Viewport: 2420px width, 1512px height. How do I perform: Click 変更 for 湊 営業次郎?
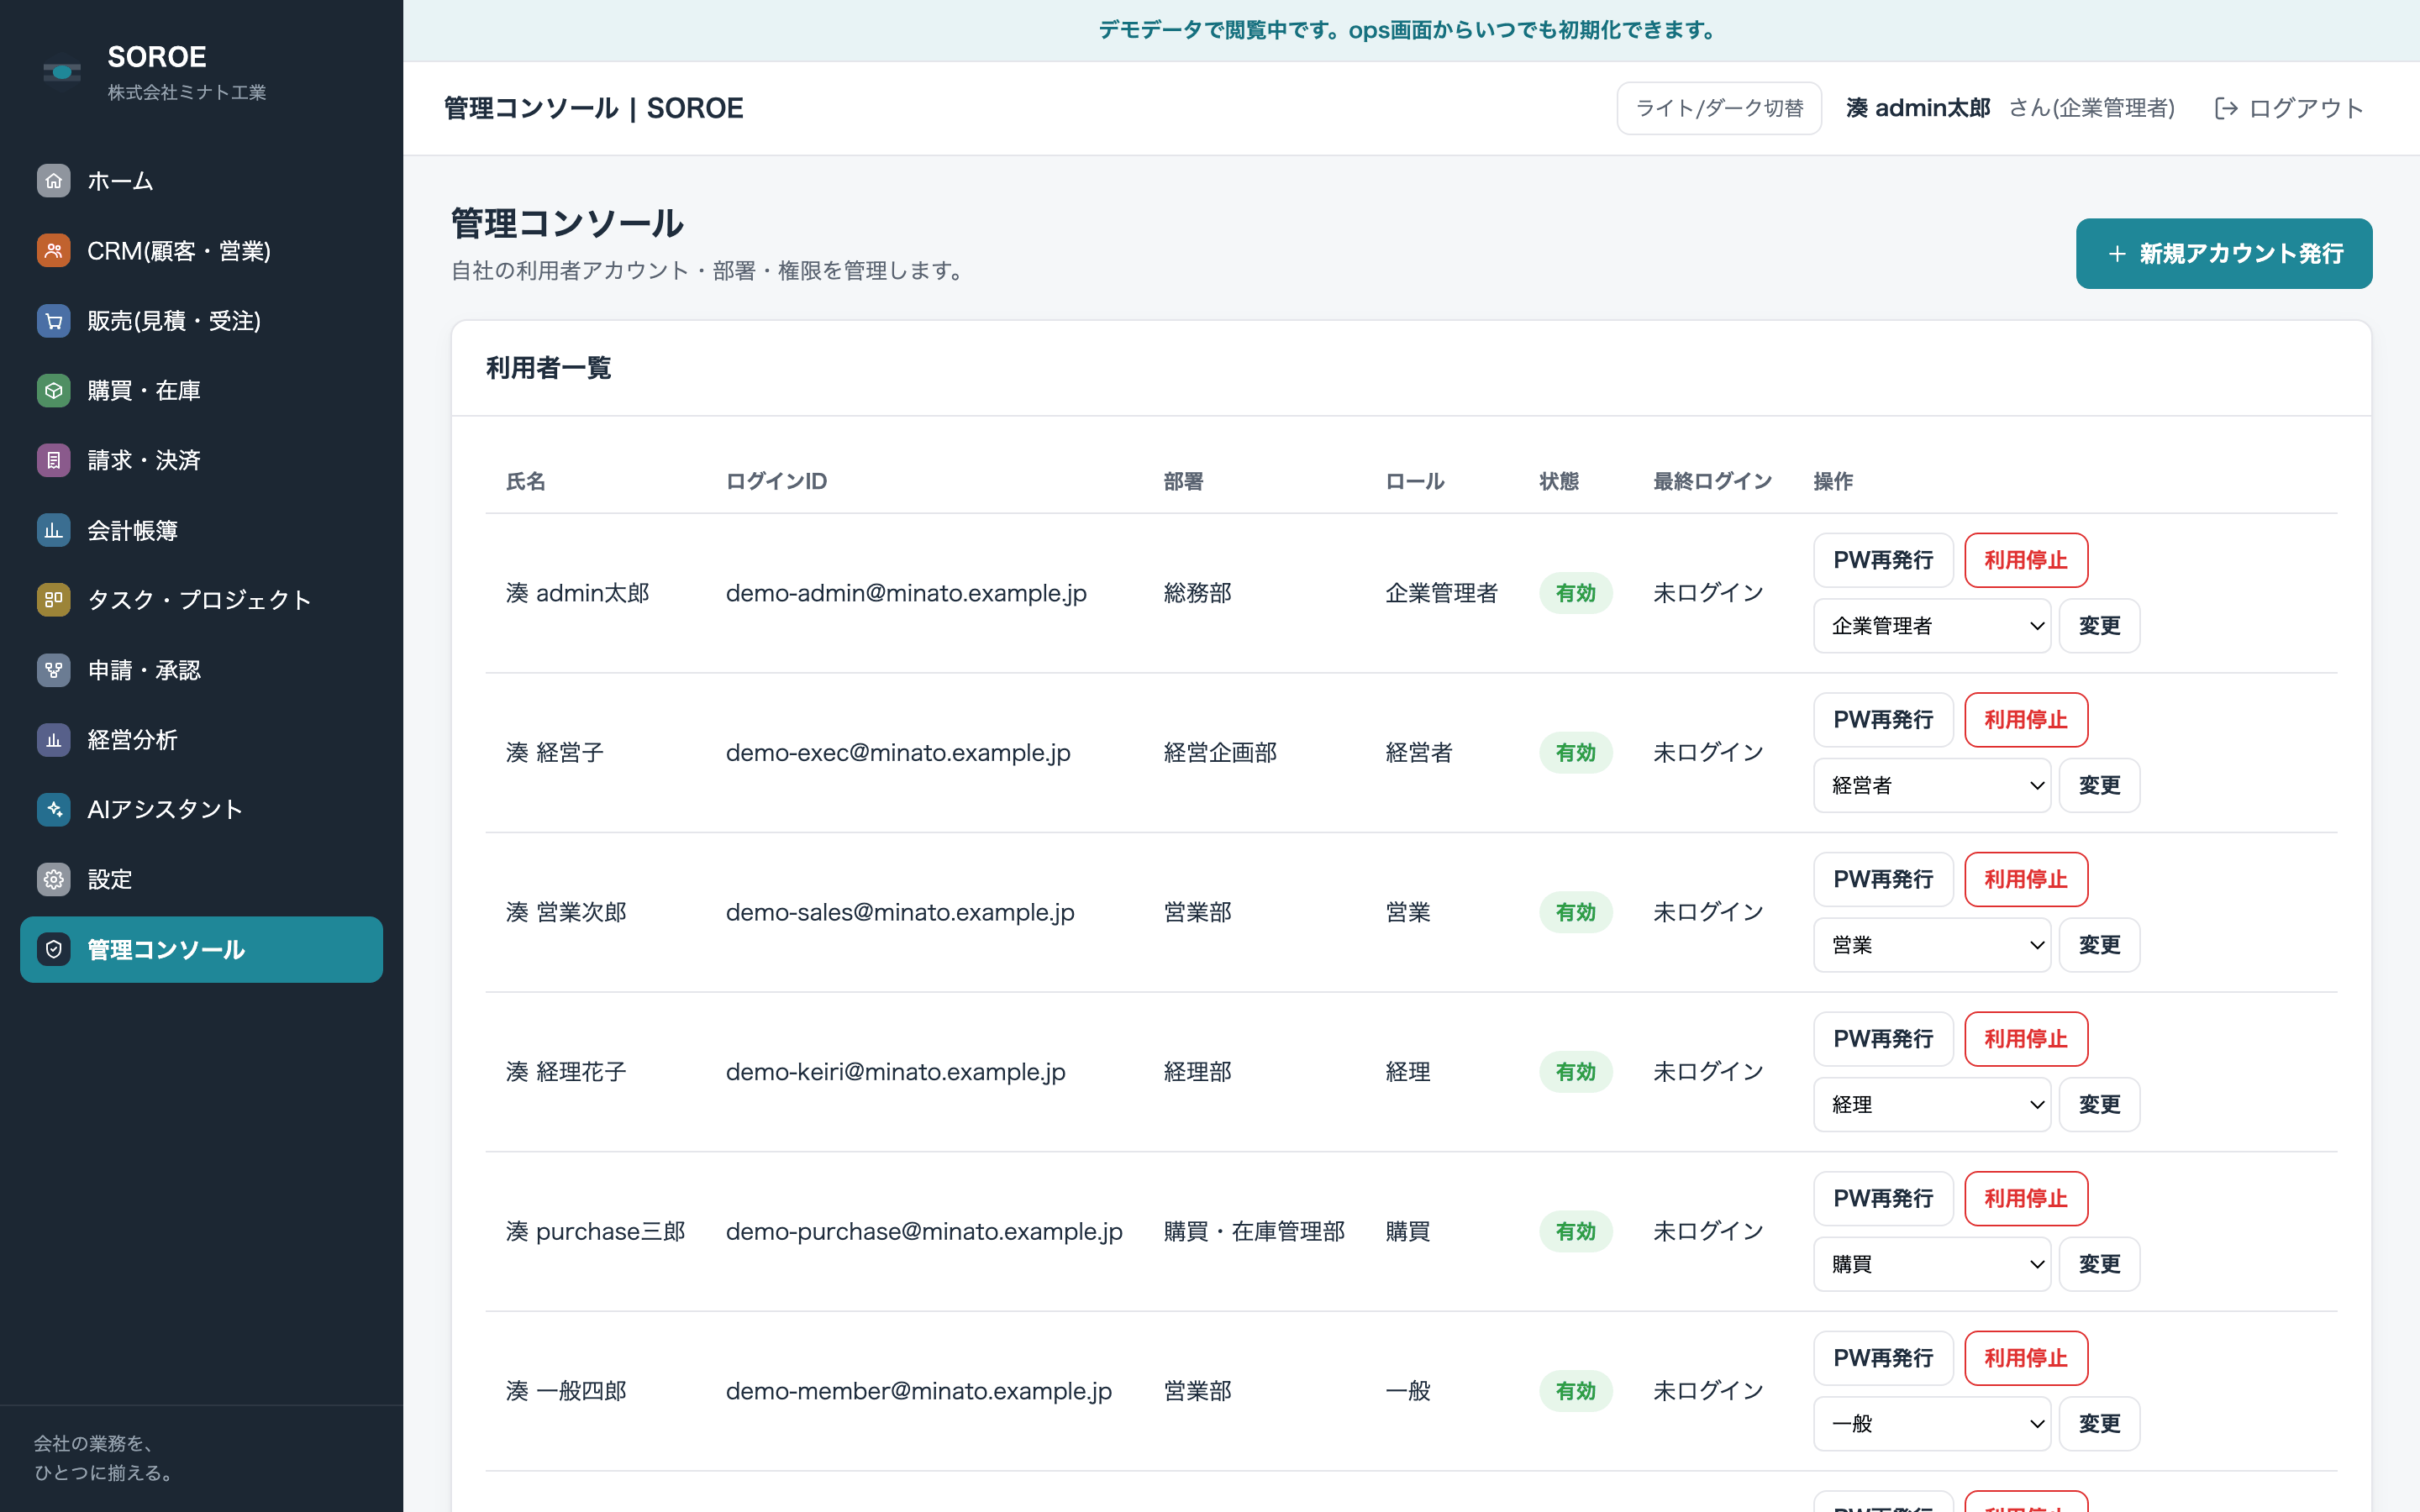pos(2099,945)
